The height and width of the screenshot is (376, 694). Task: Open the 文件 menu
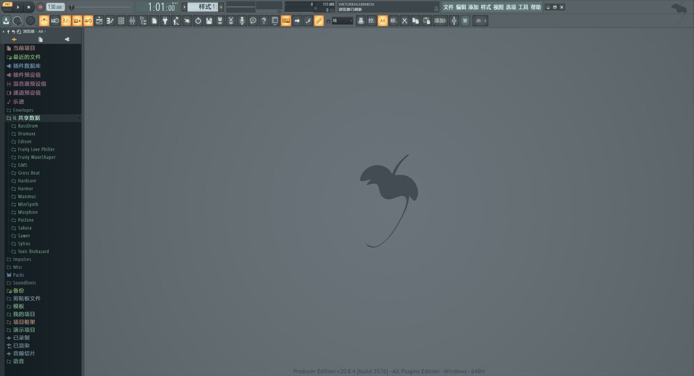click(x=448, y=7)
